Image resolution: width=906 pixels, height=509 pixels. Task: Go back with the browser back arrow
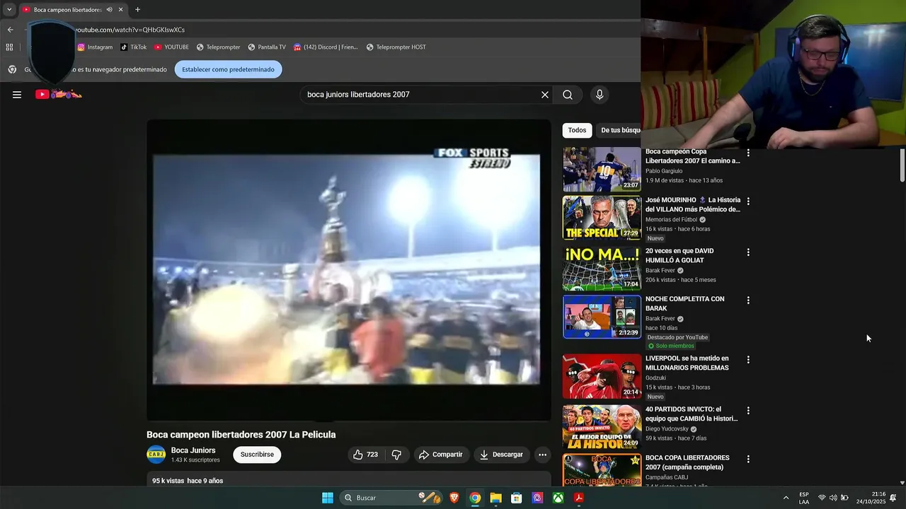[10, 30]
